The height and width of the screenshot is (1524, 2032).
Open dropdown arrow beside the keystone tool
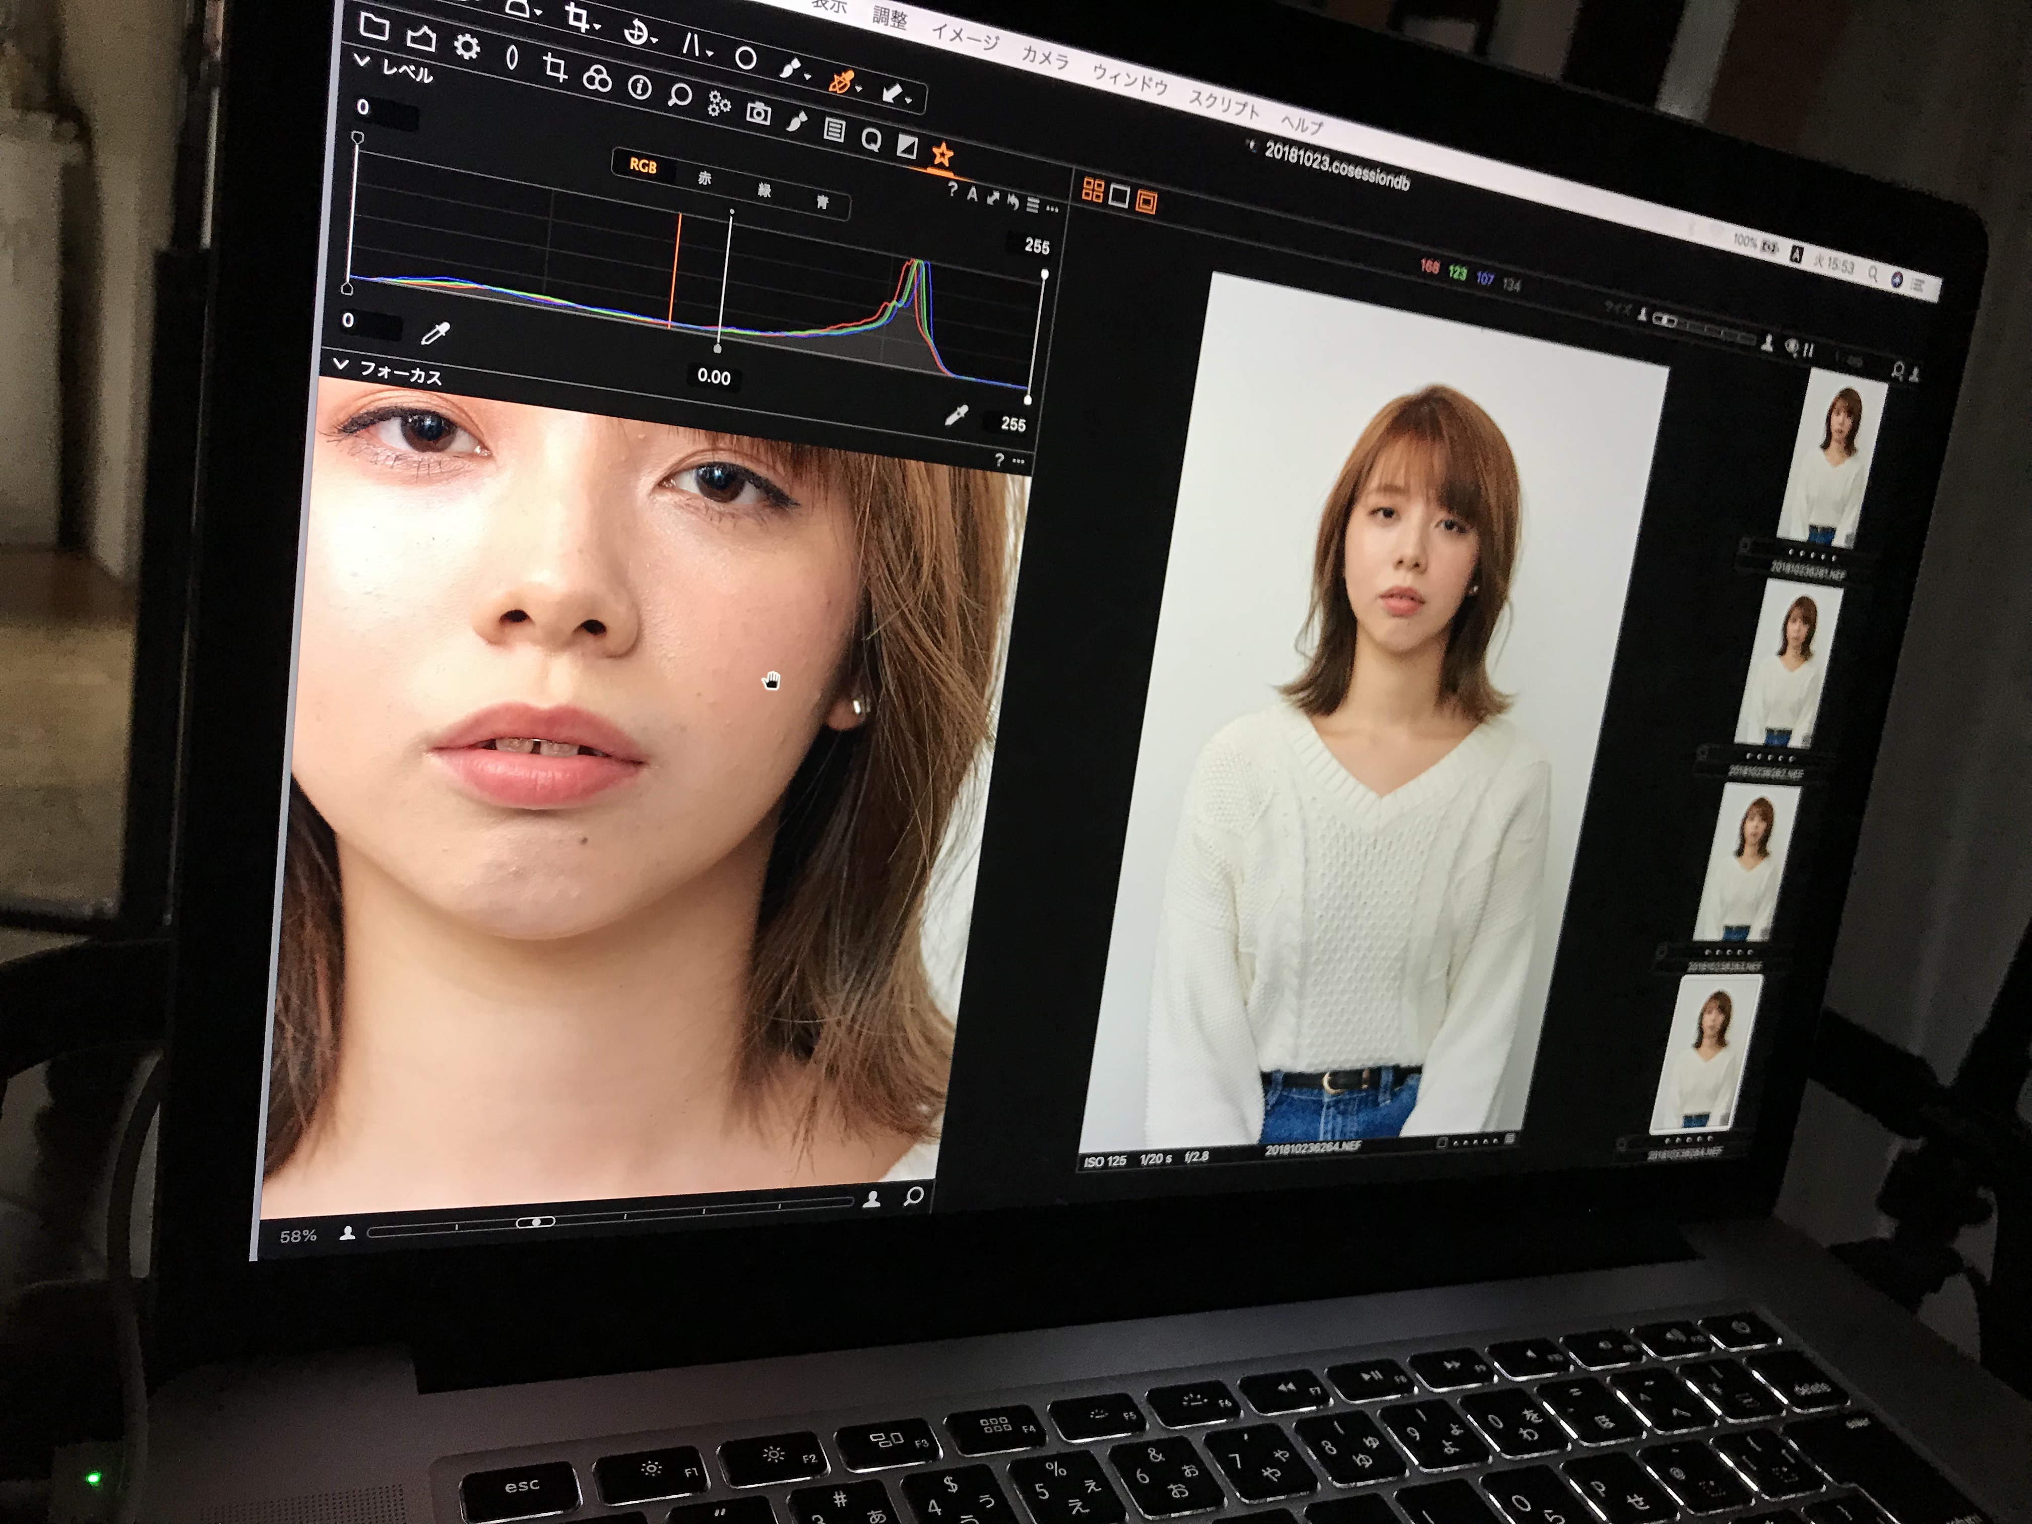(710, 53)
